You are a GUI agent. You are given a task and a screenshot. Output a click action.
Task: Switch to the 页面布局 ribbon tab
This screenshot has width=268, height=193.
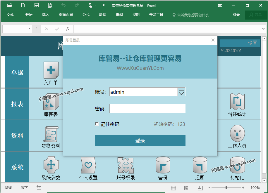tap(66, 15)
